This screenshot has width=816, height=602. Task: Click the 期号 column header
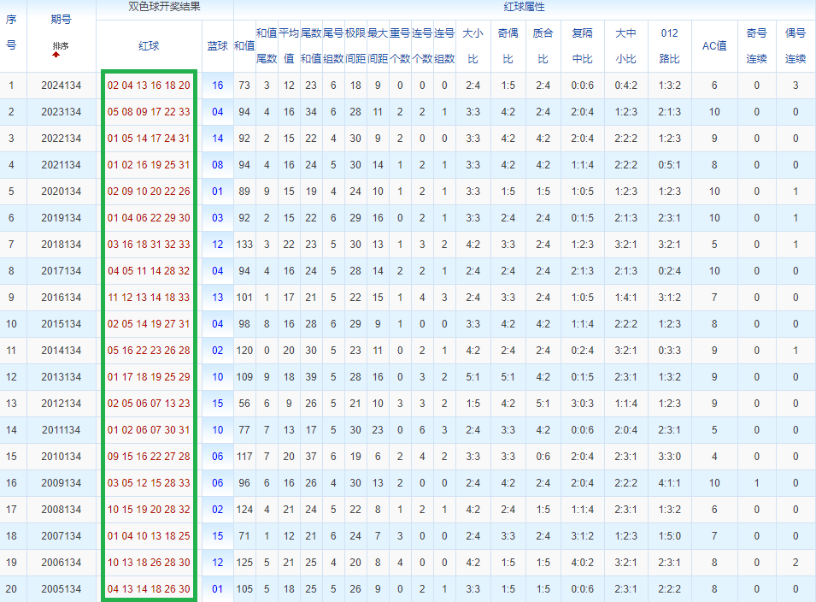pyautogui.click(x=61, y=20)
